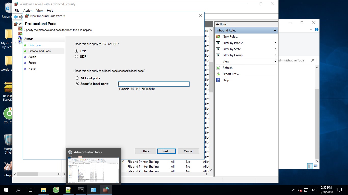
Task: Choose the All local ports option
Action: [77, 78]
